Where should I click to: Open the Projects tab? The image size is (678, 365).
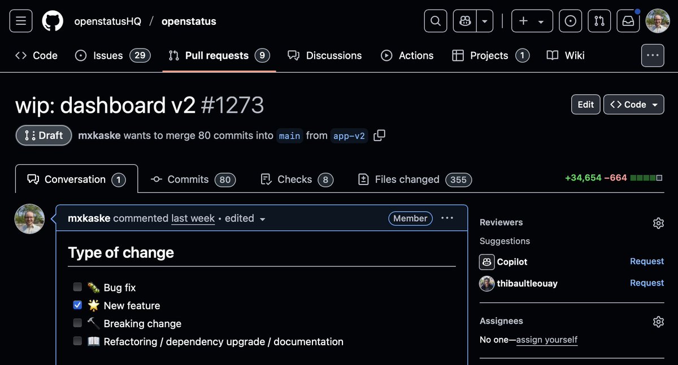[491, 55]
